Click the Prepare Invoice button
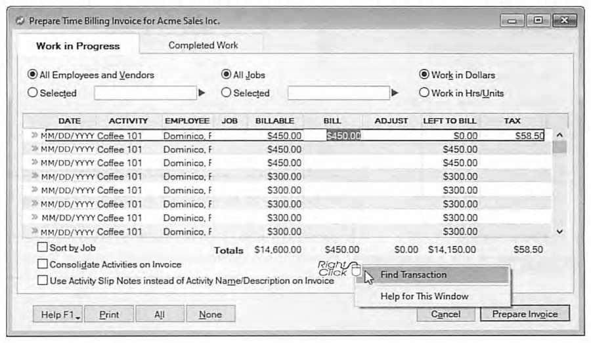Screen dimensions: 591x343 525,314
